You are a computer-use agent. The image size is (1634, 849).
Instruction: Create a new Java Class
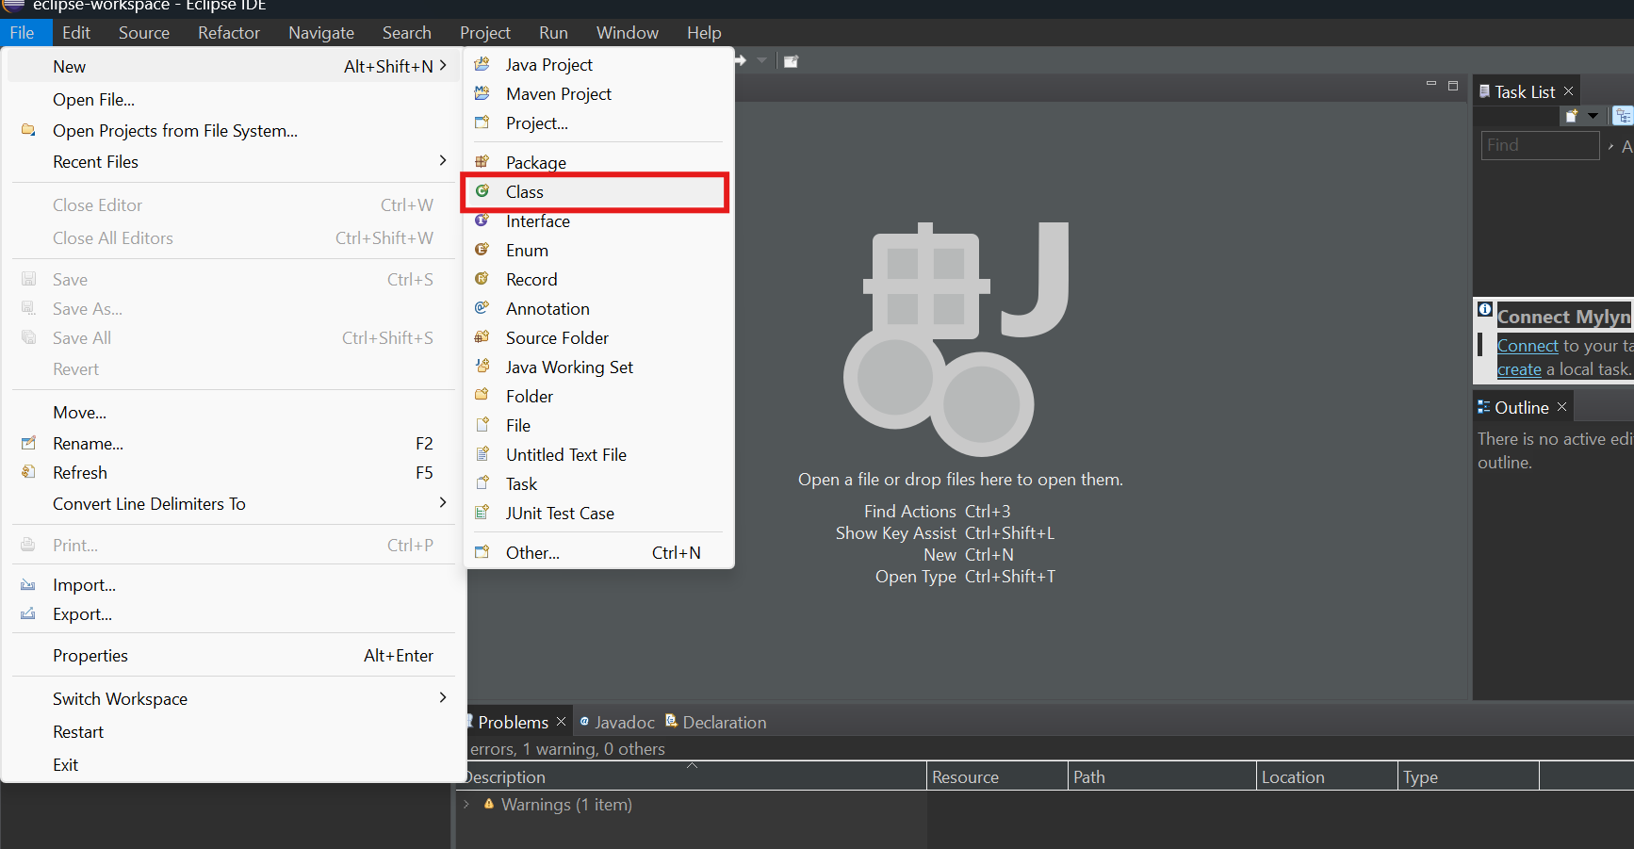coord(597,192)
